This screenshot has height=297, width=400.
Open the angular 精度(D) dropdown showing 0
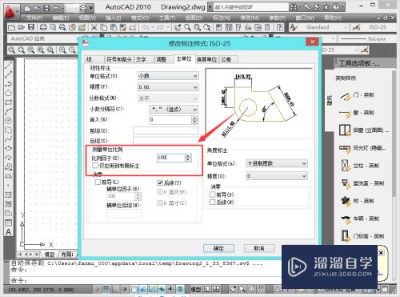277,176
